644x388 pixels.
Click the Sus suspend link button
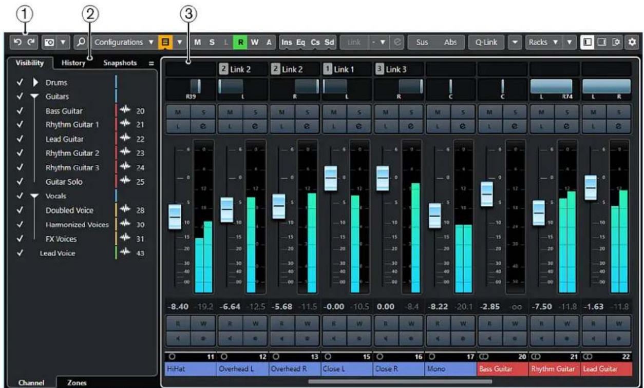[x=422, y=42]
